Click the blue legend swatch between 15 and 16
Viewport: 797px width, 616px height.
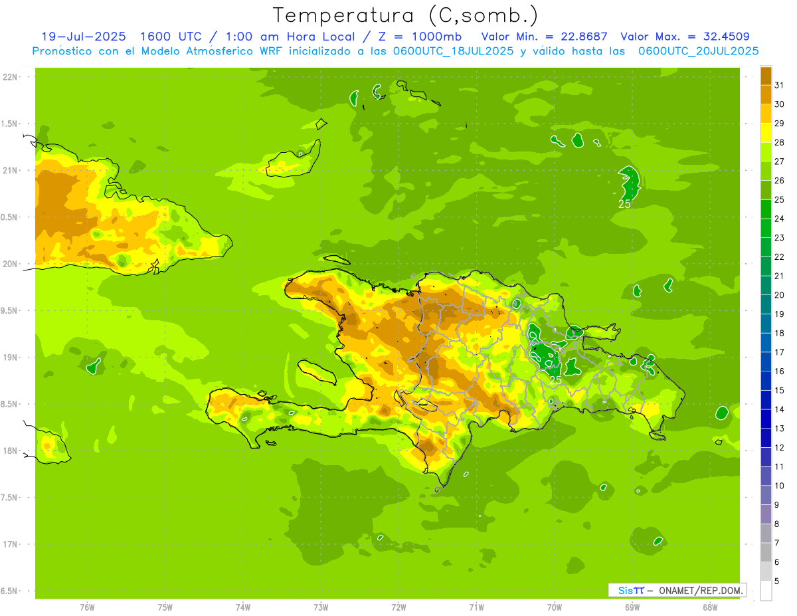[x=766, y=381]
